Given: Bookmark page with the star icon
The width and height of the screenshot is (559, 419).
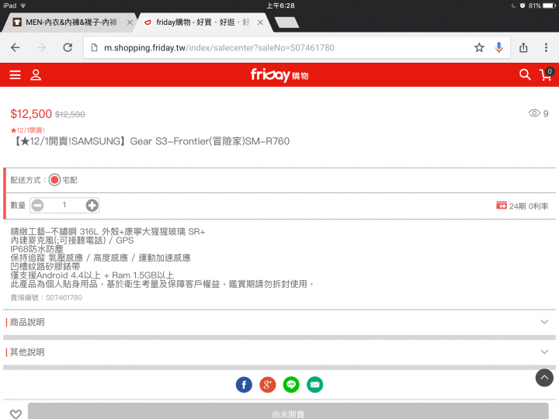Looking at the screenshot, I should [479, 47].
